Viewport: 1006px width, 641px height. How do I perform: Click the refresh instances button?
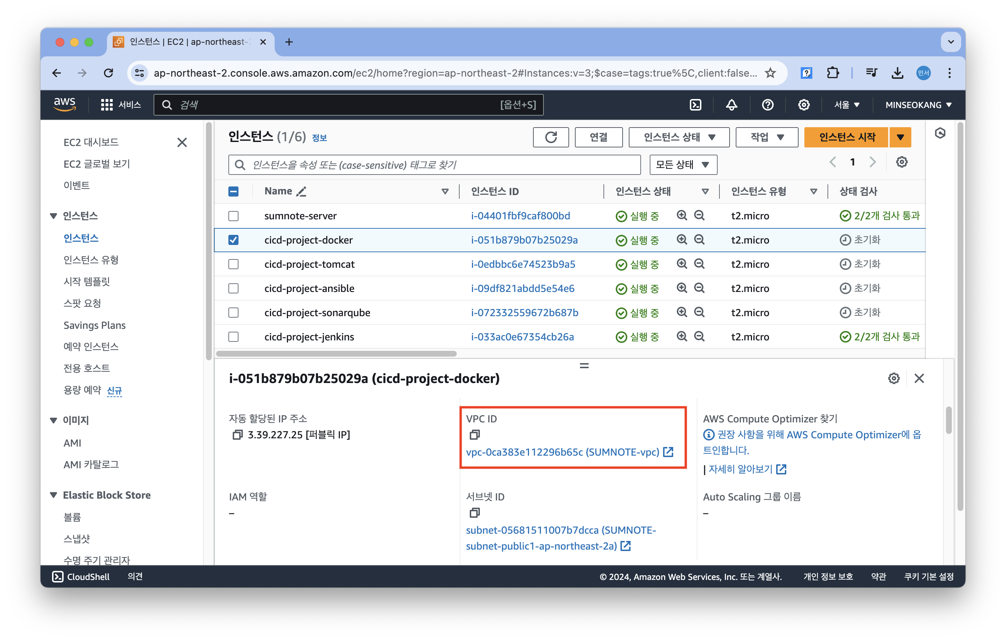(551, 137)
